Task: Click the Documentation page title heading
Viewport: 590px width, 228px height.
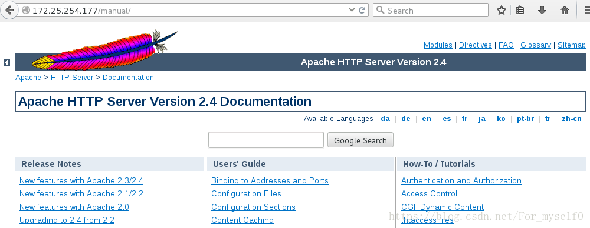Action: pos(165,102)
